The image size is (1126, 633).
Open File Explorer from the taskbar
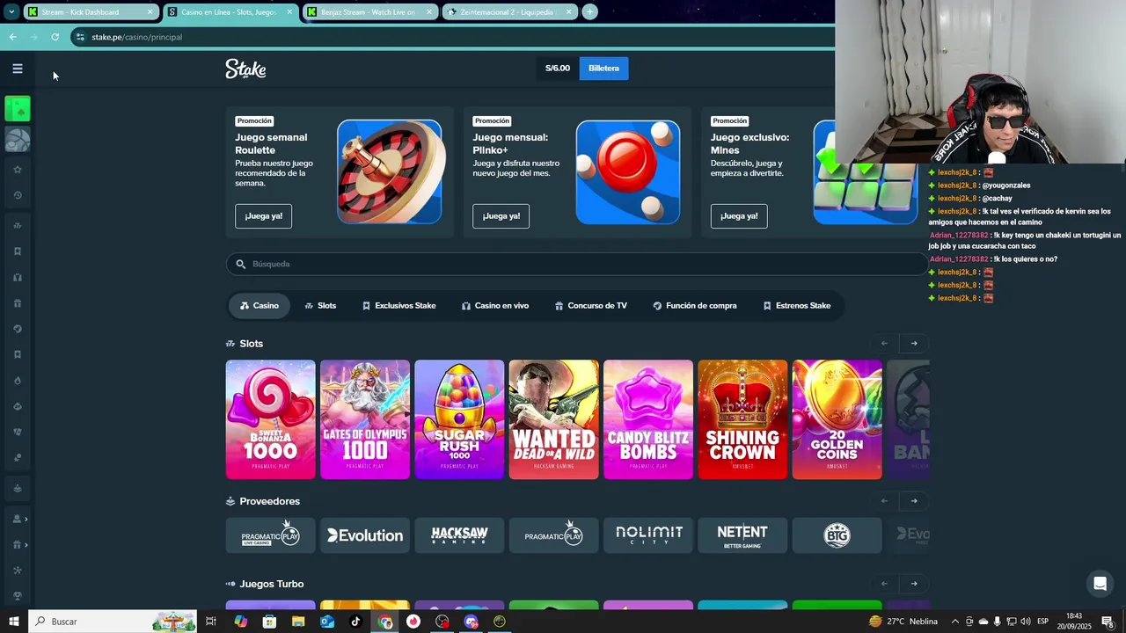pos(298,622)
